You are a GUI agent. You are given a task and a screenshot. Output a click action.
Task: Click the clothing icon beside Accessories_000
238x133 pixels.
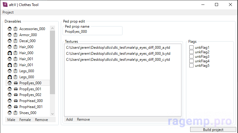[15, 29]
